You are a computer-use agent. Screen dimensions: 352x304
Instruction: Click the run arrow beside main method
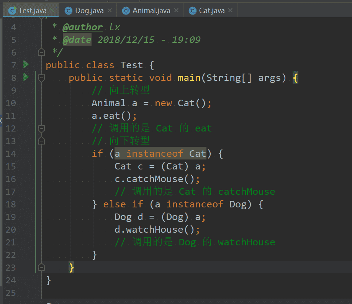26,77
